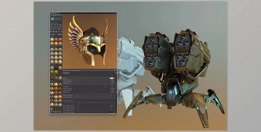Click the pick icon beside the Worn Edges swatch
The image size is (261, 132).
click(114, 112)
